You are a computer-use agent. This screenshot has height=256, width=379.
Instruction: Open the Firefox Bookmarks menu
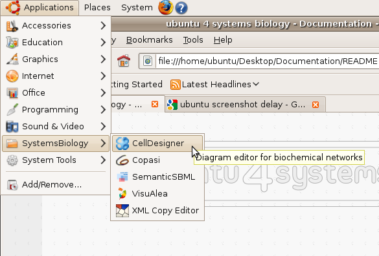point(150,40)
